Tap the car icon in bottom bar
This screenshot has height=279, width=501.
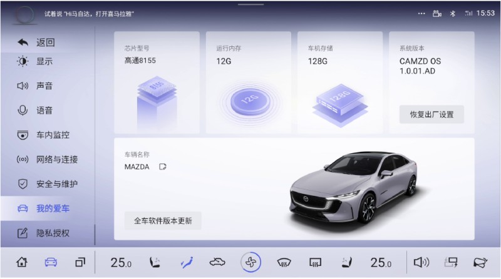click(x=51, y=262)
